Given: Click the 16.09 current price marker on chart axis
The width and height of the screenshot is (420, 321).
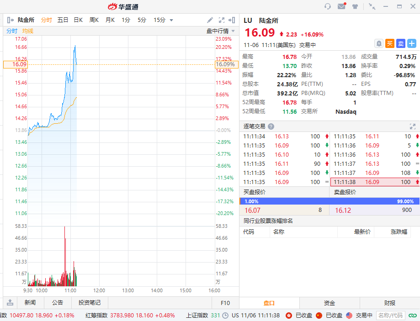Looking at the screenshot, I should click(x=15, y=64).
